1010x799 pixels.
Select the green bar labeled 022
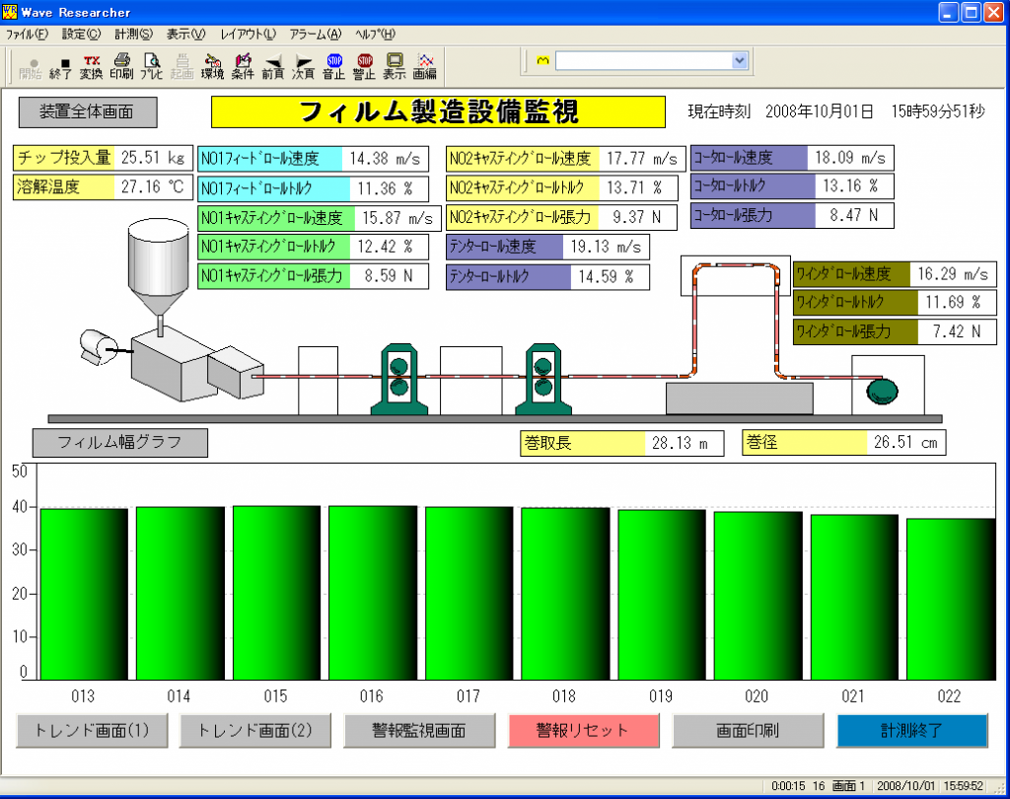[951, 600]
